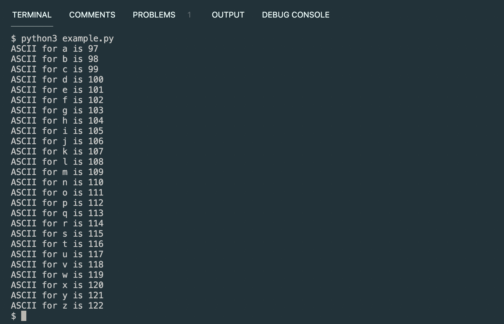This screenshot has height=324, width=504.
Task: Switch to the DEBUG CONSOLE tab
Action: (295, 15)
